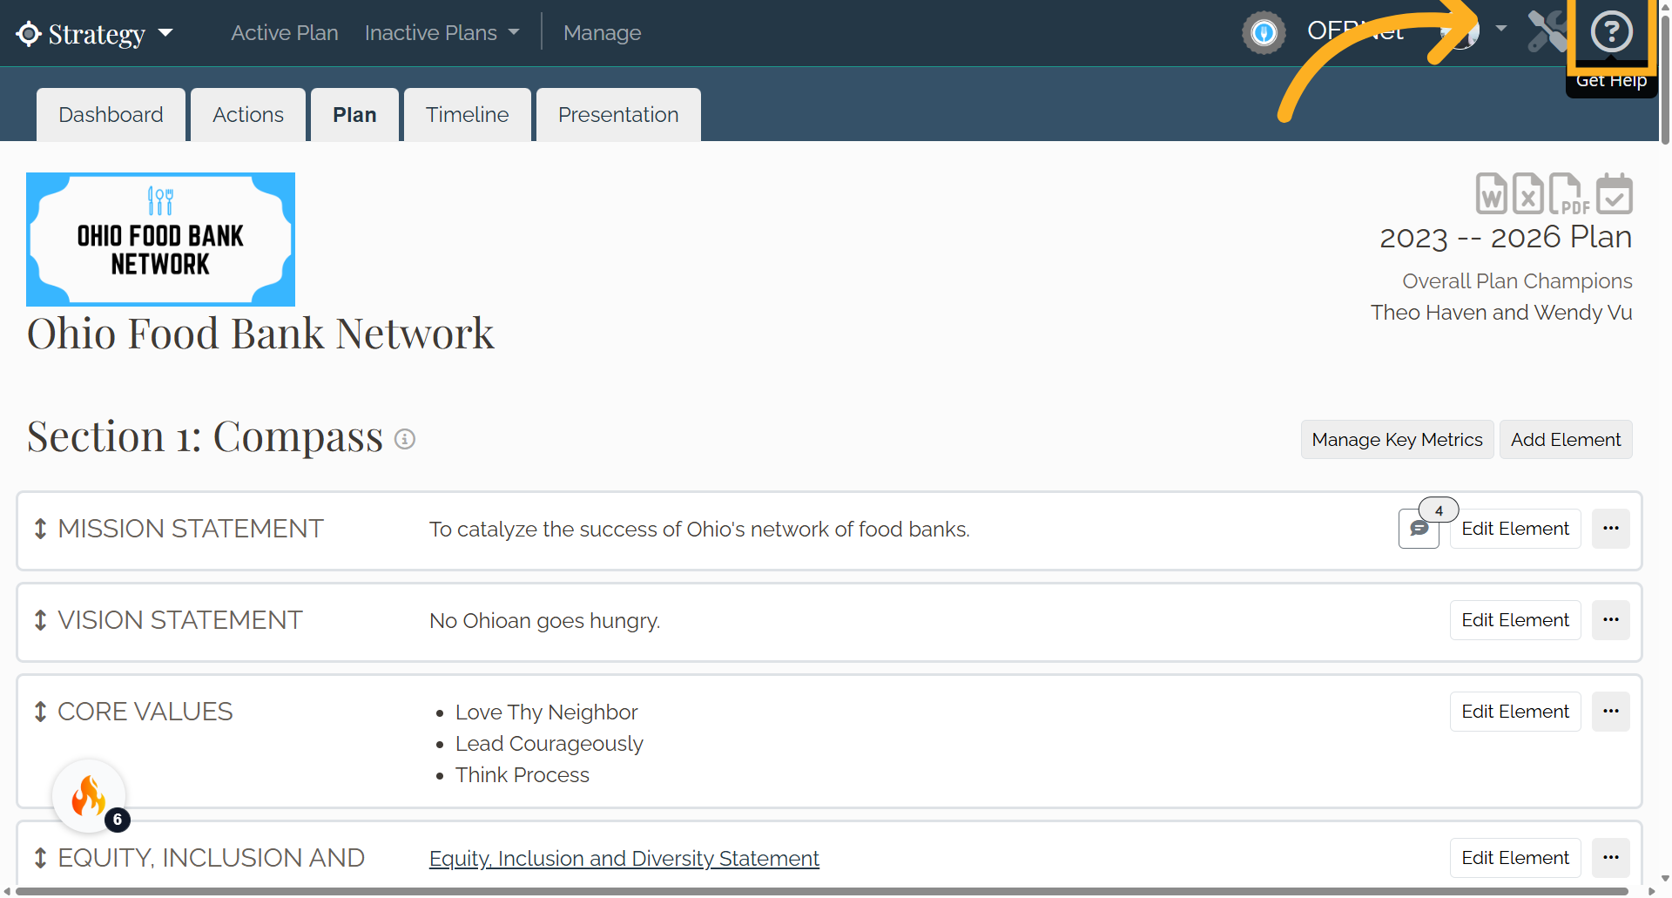The image size is (1672, 898).
Task: Click Add Element button
Action: click(1566, 440)
